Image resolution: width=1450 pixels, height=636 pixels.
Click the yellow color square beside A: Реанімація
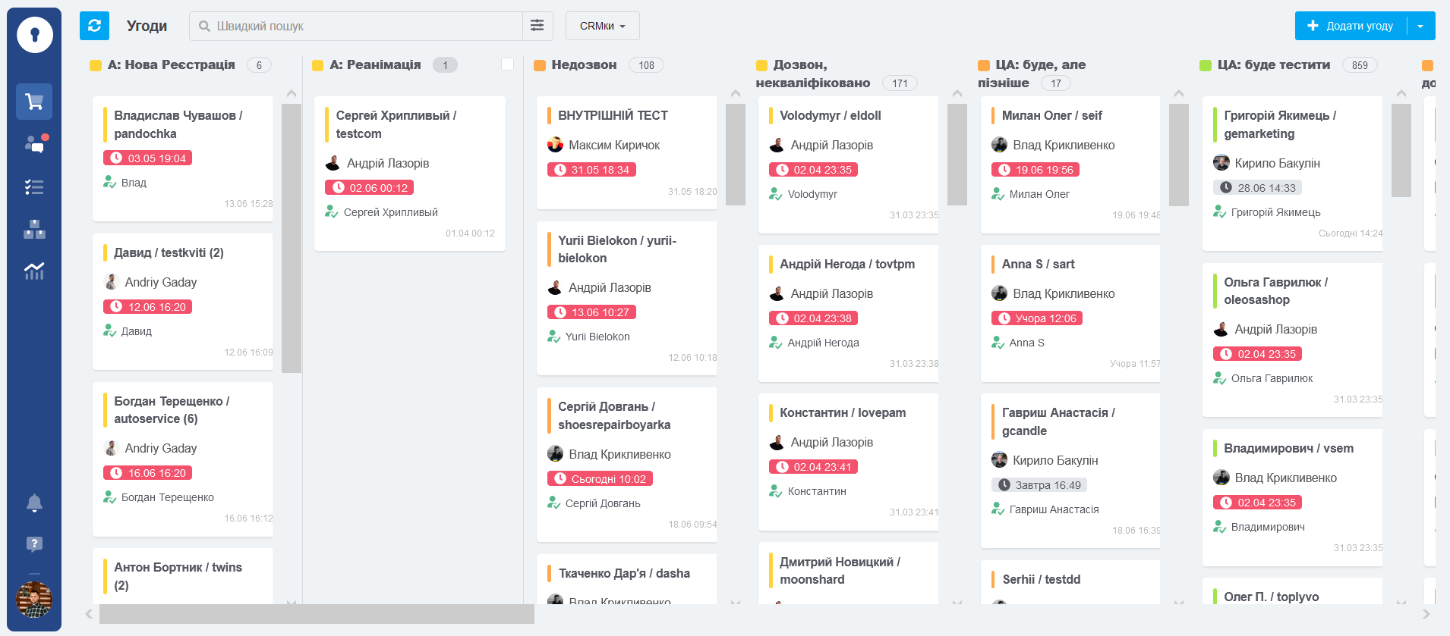click(x=318, y=65)
